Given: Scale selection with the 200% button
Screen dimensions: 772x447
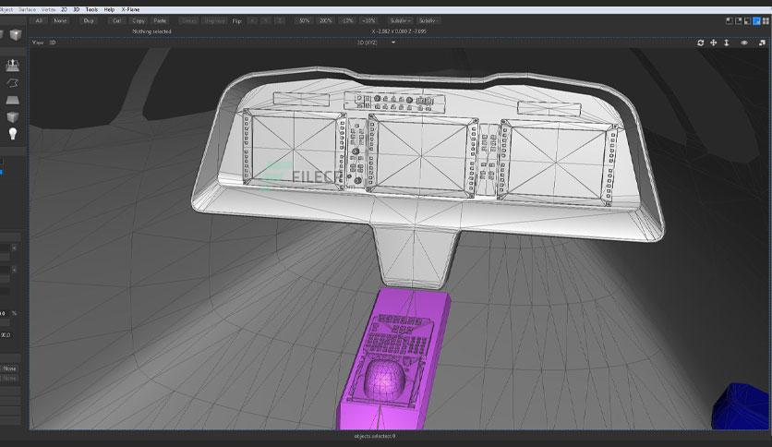Looking at the screenshot, I should 326,20.
